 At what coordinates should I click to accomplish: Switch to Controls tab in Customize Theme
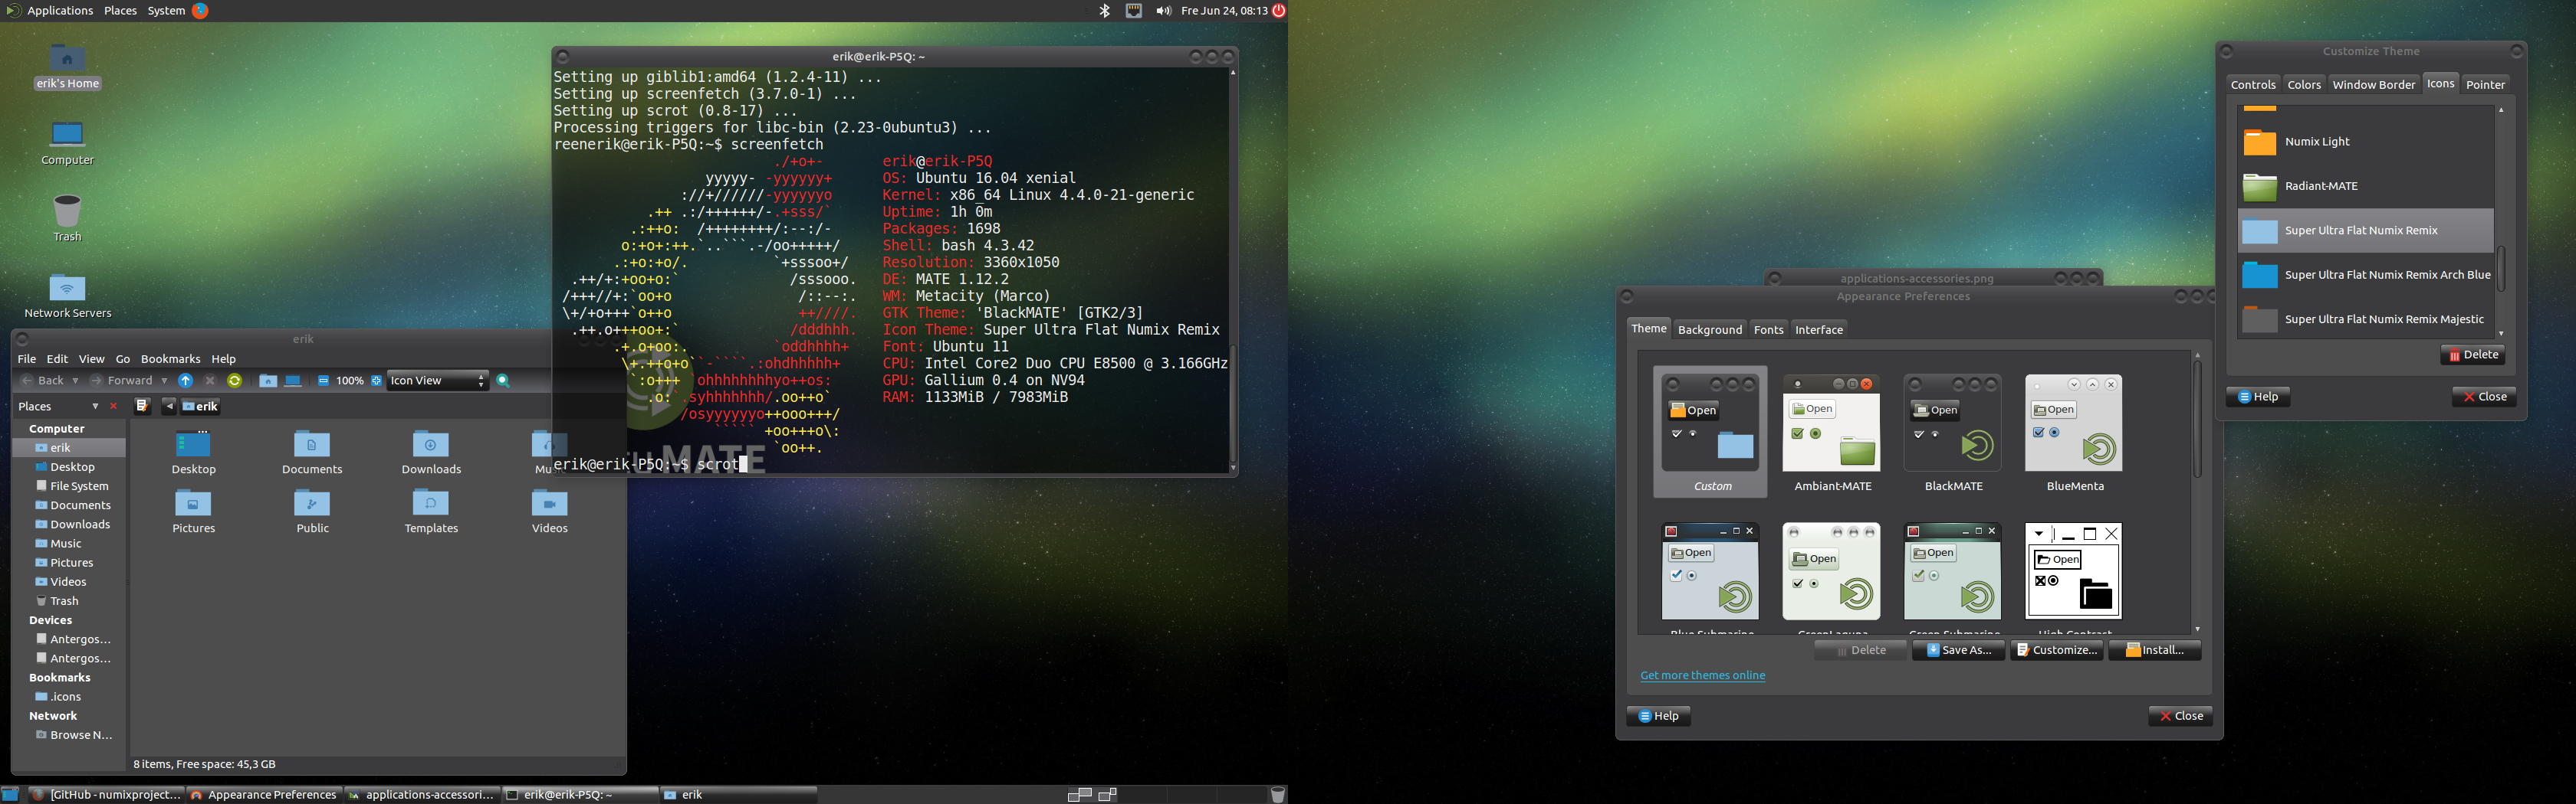point(2253,85)
